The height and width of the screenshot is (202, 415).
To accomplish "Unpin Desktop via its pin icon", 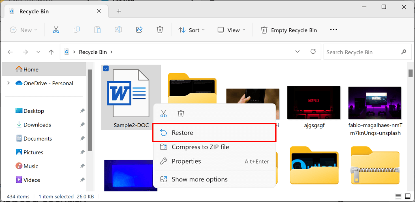I will click(x=82, y=111).
